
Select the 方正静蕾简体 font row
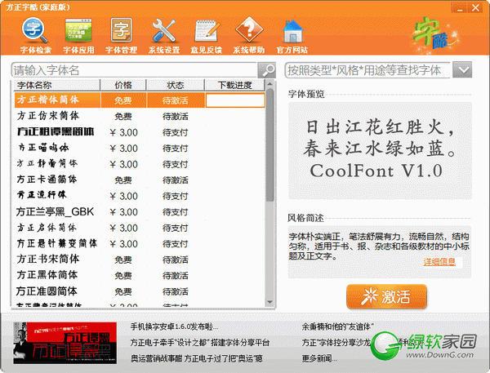click(x=140, y=164)
